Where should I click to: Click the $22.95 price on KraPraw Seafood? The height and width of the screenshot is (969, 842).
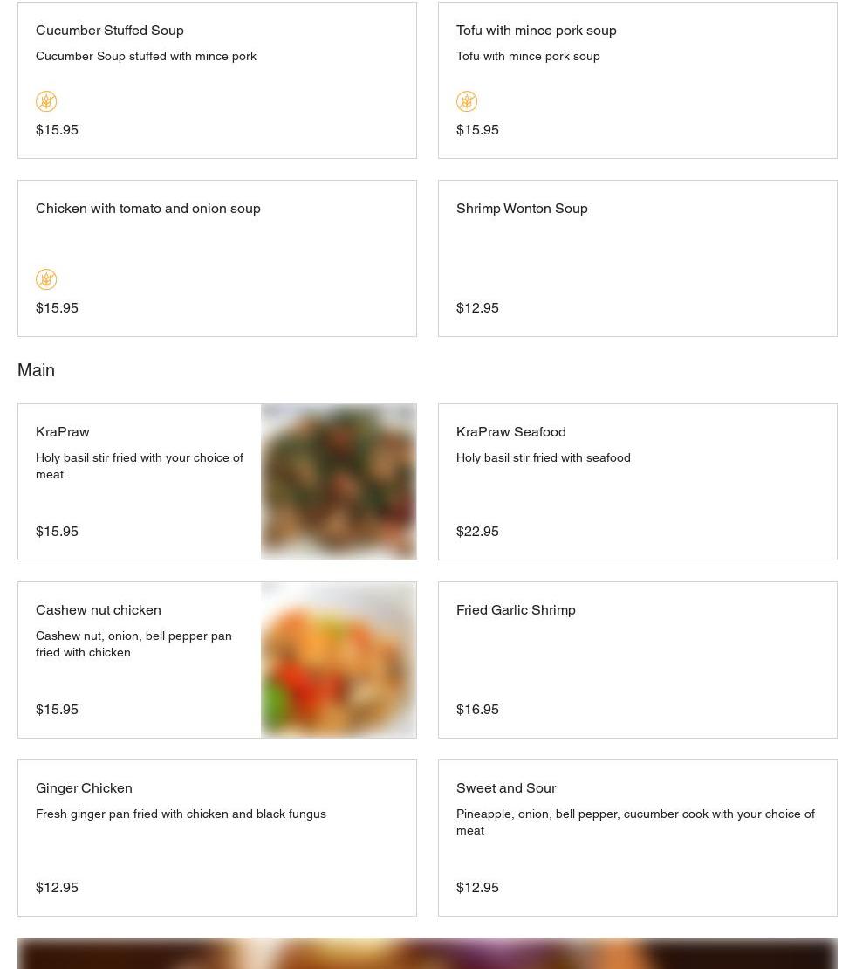[x=477, y=531]
